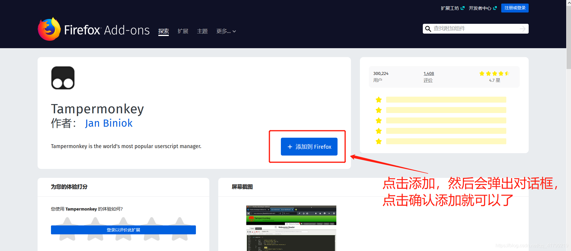Image resolution: width=571 pixels, height=251 pixels.
Task: Open the 扩展 navigation tab
Action: pyautogui.click(x=183, y=31)
